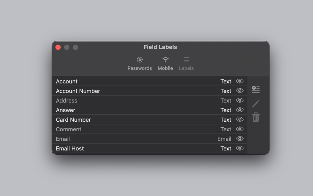Image resolution: width=313 pixels, height=196 pixels.
Task: Toggle Comment row visibility eye
Action: coord(240,129)
